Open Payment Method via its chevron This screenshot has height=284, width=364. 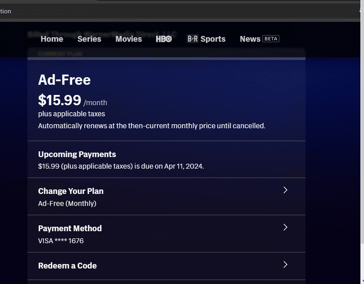[285, 227]
